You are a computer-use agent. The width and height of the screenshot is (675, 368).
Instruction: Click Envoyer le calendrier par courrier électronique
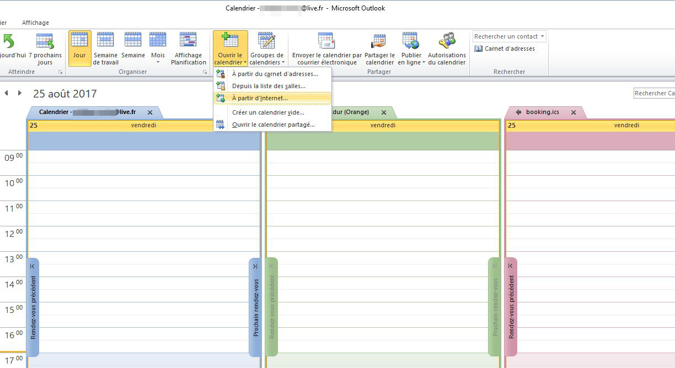(326, 48)
